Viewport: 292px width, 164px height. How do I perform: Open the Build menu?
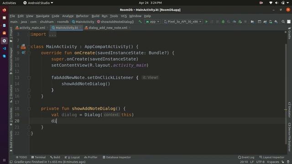(95, 16)
